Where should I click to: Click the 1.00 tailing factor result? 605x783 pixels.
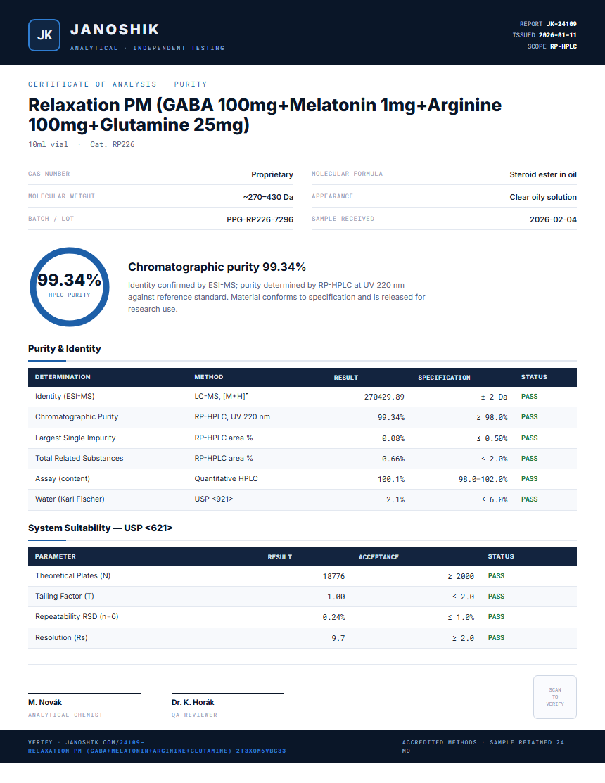pyautogui.click(x=336, y=597)
